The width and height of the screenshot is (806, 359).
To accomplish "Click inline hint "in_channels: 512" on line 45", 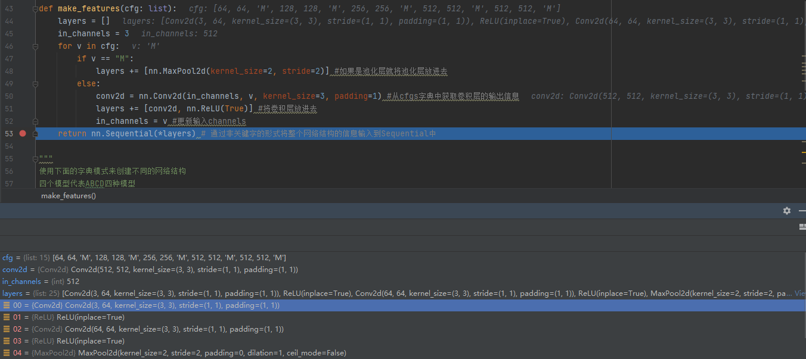I will (x=179, y=34).
